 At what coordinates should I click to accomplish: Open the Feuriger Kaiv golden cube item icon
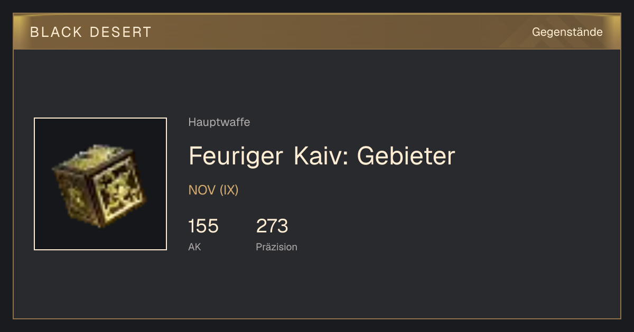point(99,184)
